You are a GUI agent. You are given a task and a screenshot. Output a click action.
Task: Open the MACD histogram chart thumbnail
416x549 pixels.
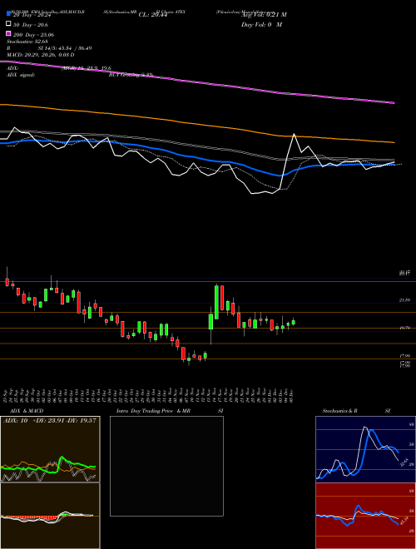pyautogui.click(x=50, y=516)
